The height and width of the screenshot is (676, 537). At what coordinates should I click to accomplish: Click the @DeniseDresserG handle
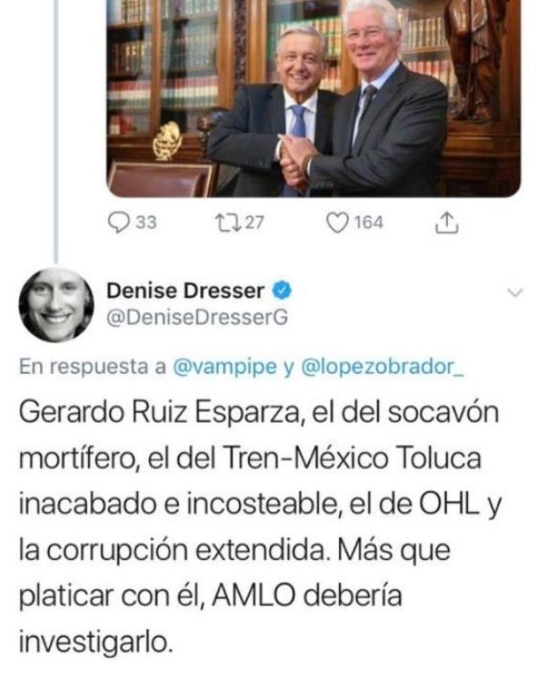[x=197, y=317]
